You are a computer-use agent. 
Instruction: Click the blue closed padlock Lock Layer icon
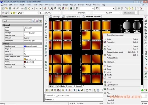(79, 90)
